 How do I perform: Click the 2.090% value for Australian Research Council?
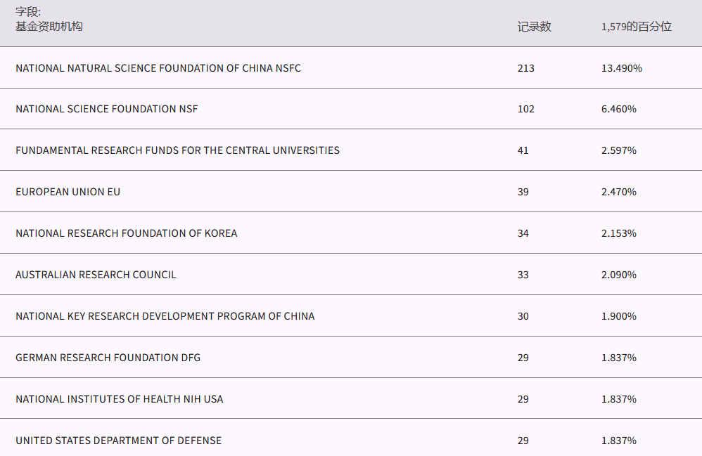click(619, 275)
